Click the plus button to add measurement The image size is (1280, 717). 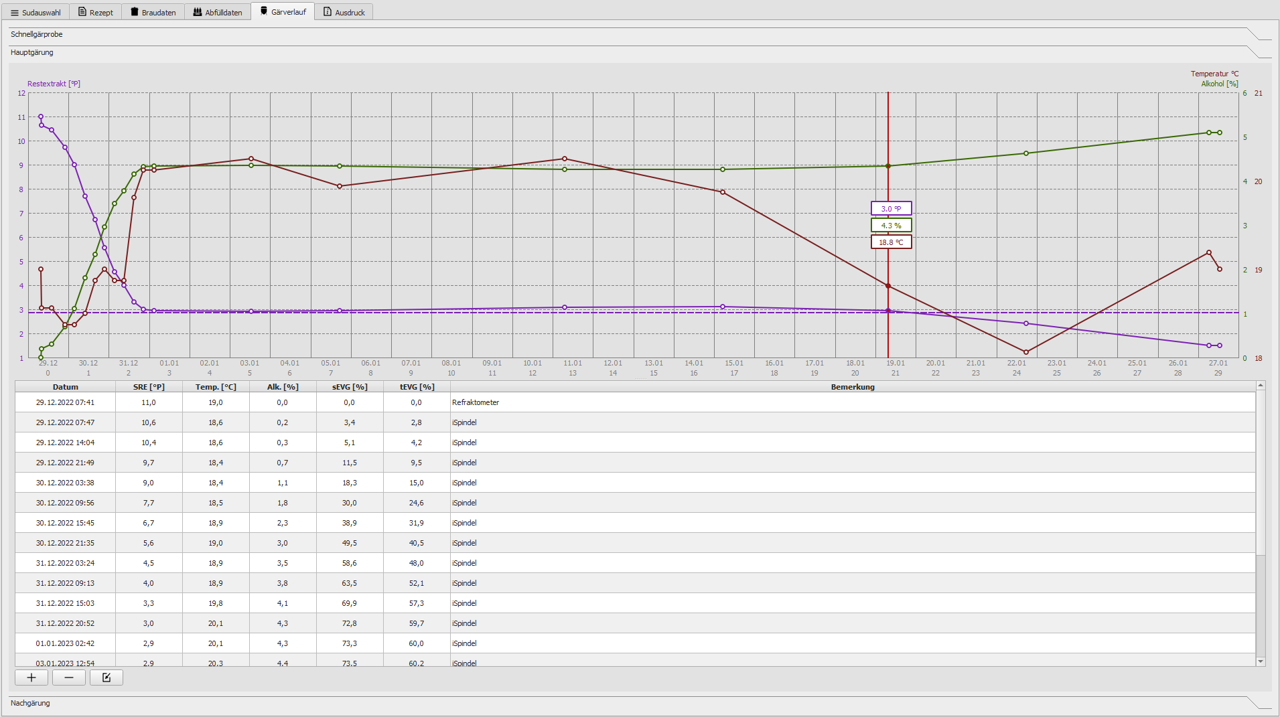pos(31,678)
